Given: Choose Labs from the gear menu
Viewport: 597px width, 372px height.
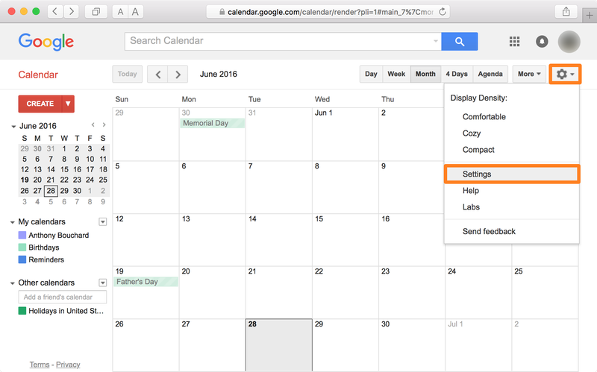Looking at the screenshot, I should pos(471,207).
